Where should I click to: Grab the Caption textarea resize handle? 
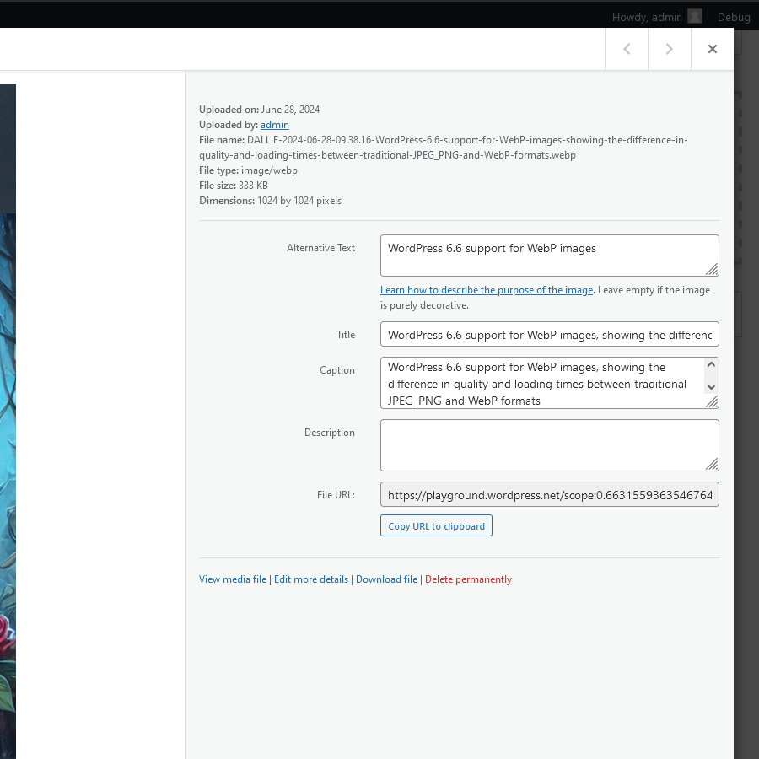[712, 401]
